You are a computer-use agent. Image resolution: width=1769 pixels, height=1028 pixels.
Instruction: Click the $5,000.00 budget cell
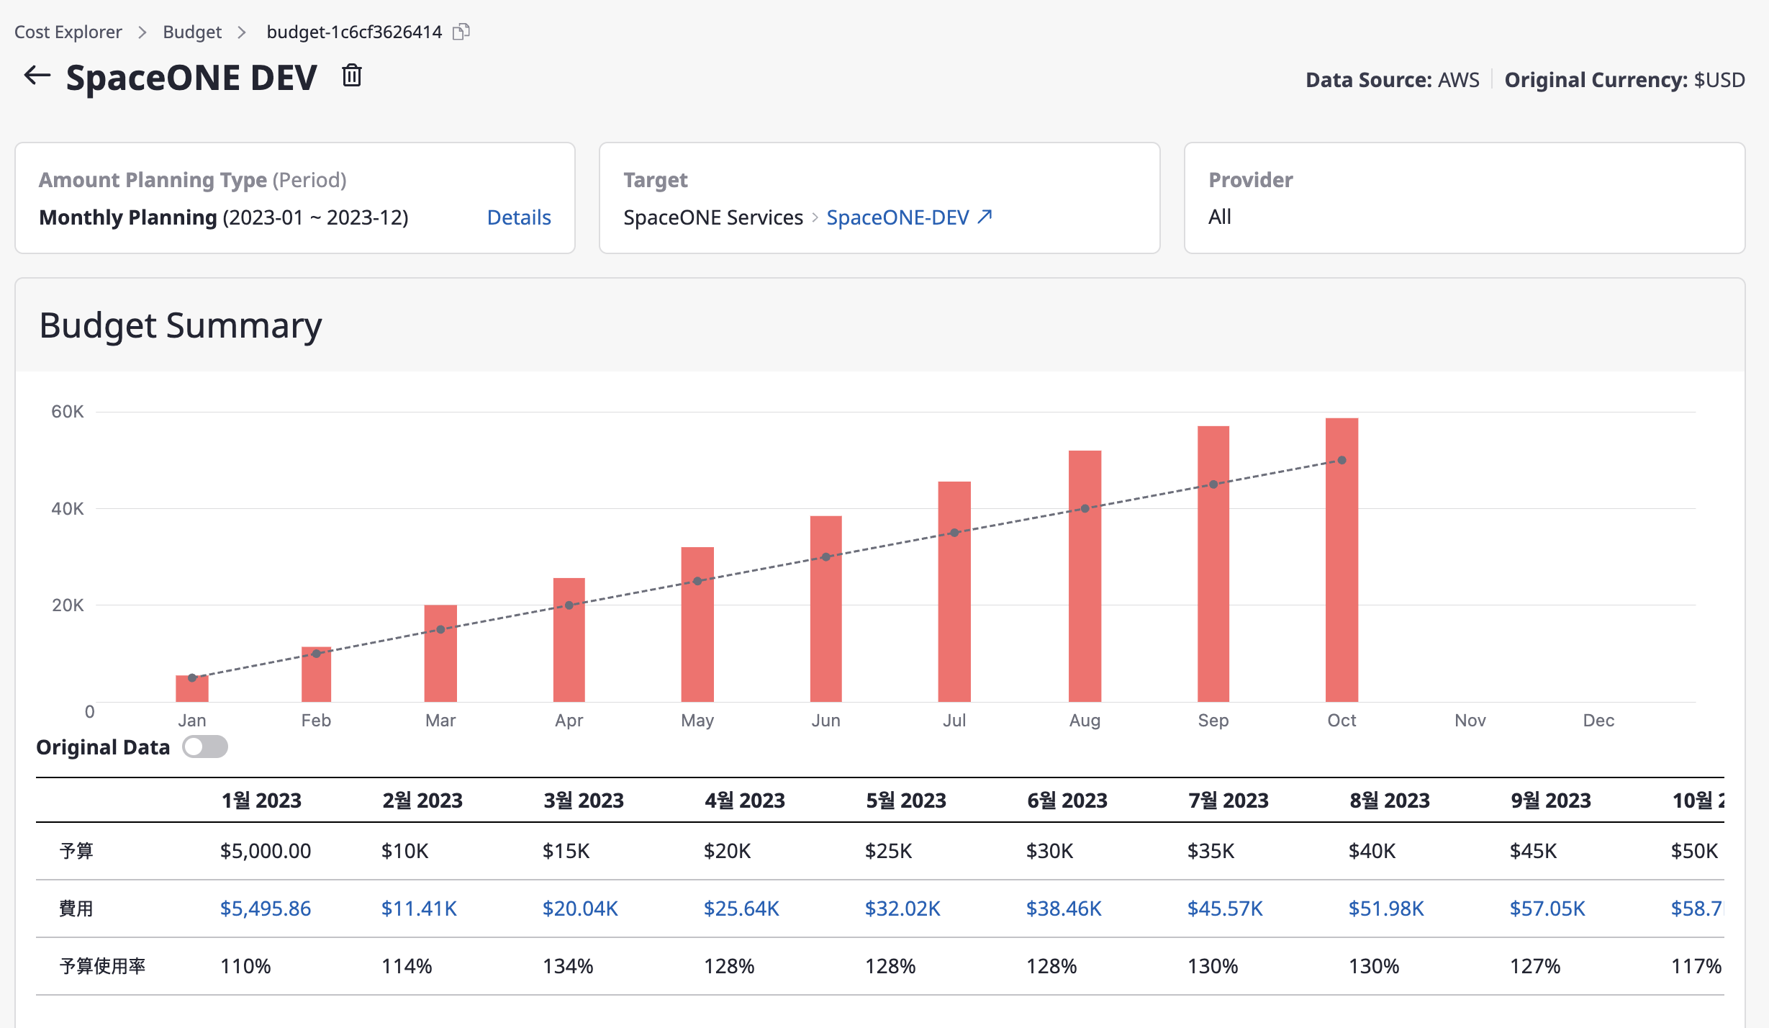coord(266,851)
